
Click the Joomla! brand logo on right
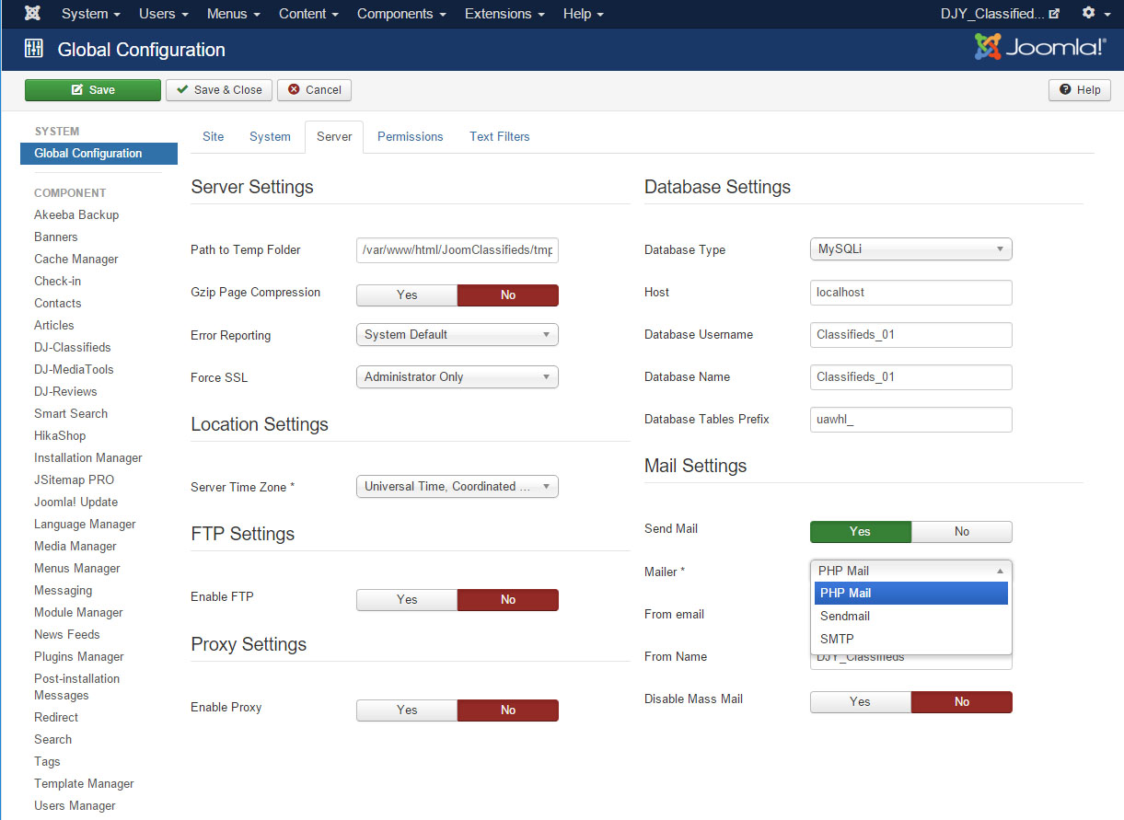pos(1040,48)
